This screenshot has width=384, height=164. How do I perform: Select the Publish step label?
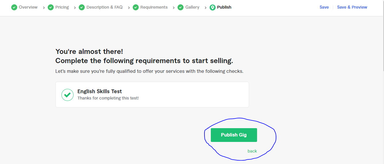click(224, 7)
